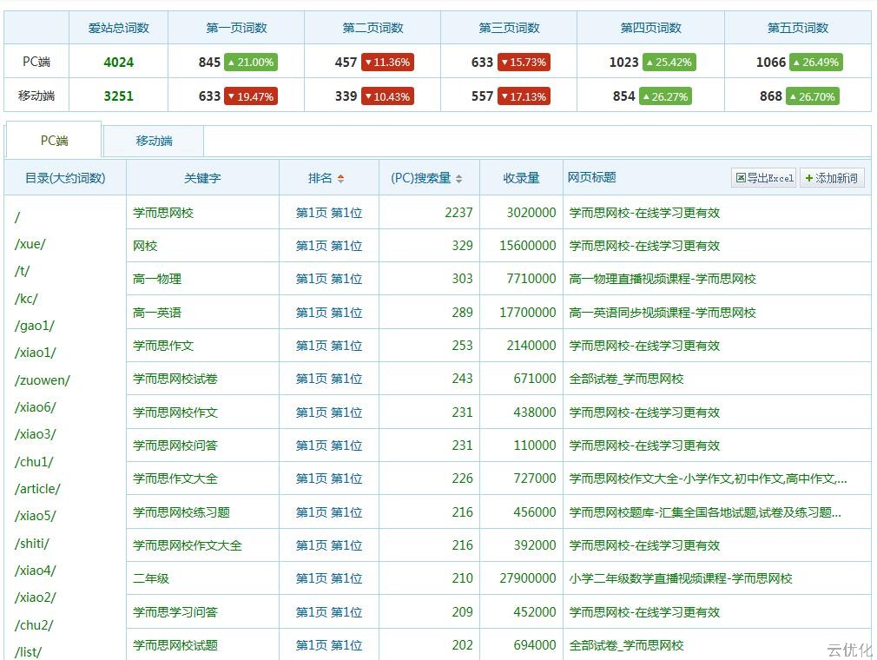Click PC total word count 4024
Image resolution: width=877 pixels, height=660 pixels.
pyautogui.click(x=119, y=62)
